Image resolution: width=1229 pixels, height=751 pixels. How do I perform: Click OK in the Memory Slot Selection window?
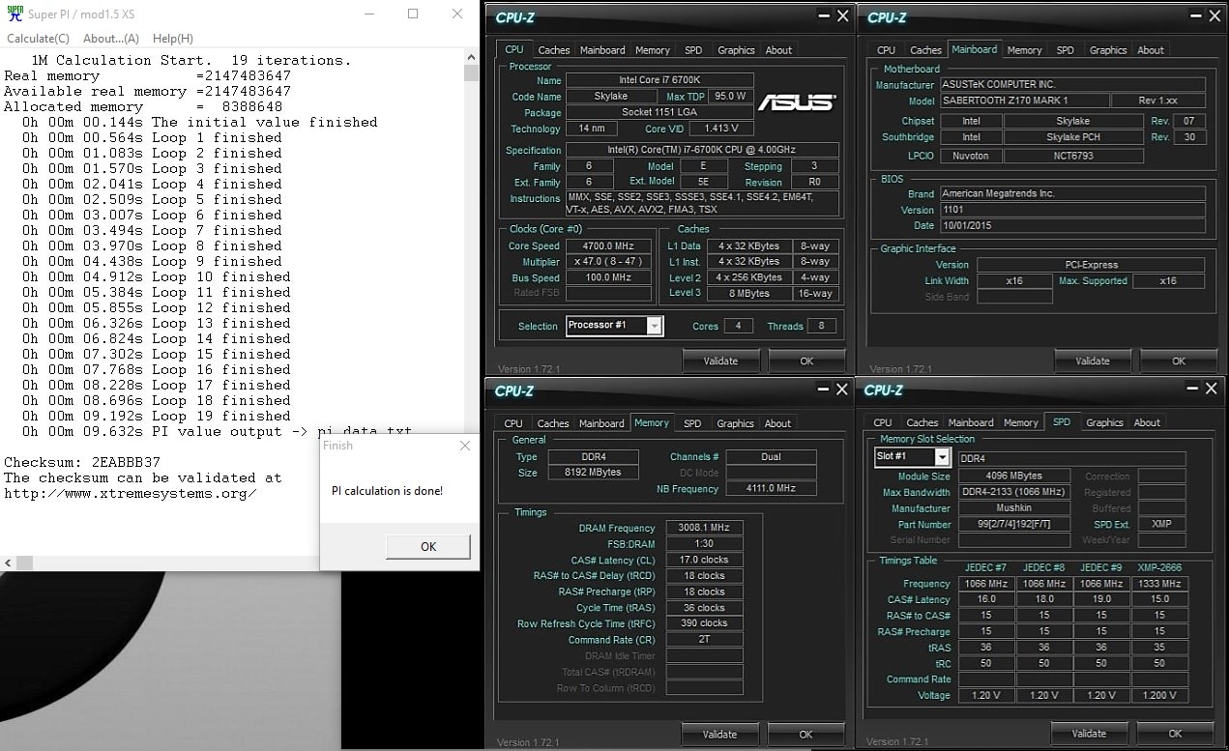(1175, 735)
